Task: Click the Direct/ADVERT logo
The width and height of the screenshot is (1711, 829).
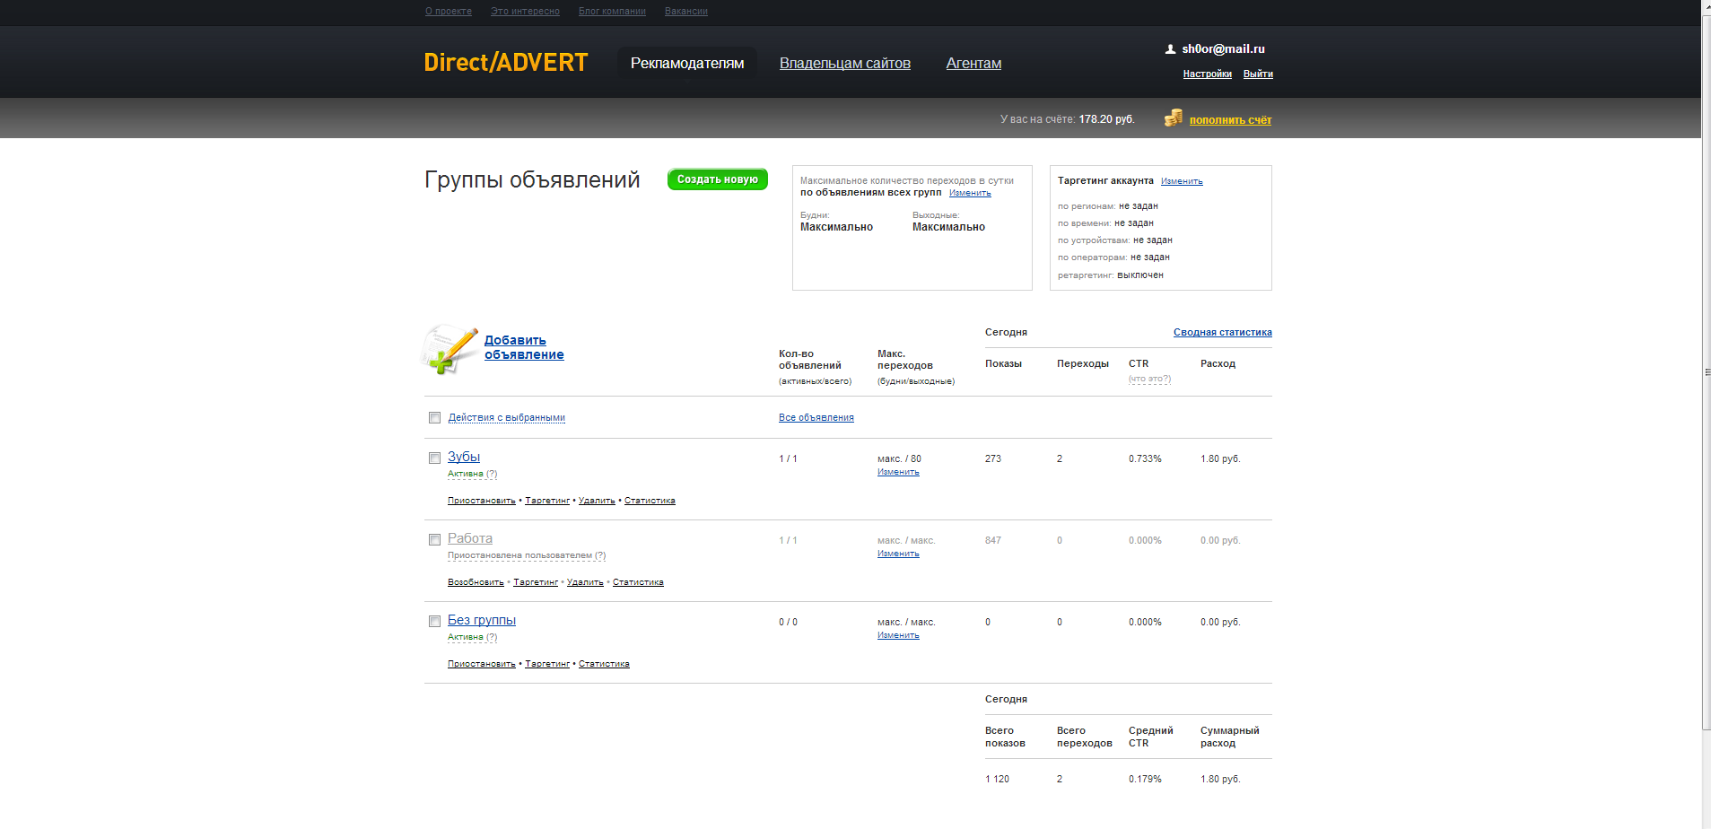Action: click(x=505, y=63)
